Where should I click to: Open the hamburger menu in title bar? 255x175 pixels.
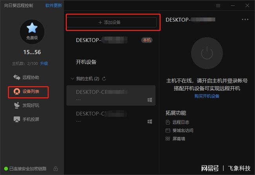[218, 6]
